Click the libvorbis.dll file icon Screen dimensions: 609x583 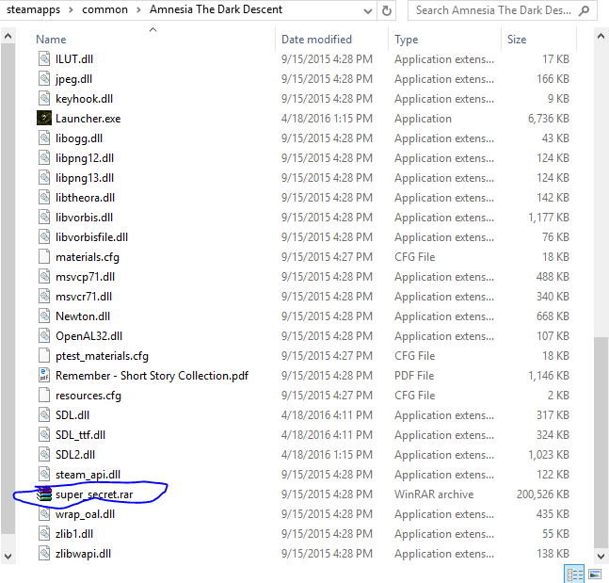click(x=44, y=218)
